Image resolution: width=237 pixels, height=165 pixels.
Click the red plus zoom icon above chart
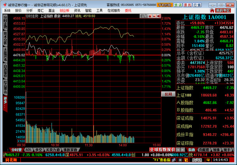150,16
